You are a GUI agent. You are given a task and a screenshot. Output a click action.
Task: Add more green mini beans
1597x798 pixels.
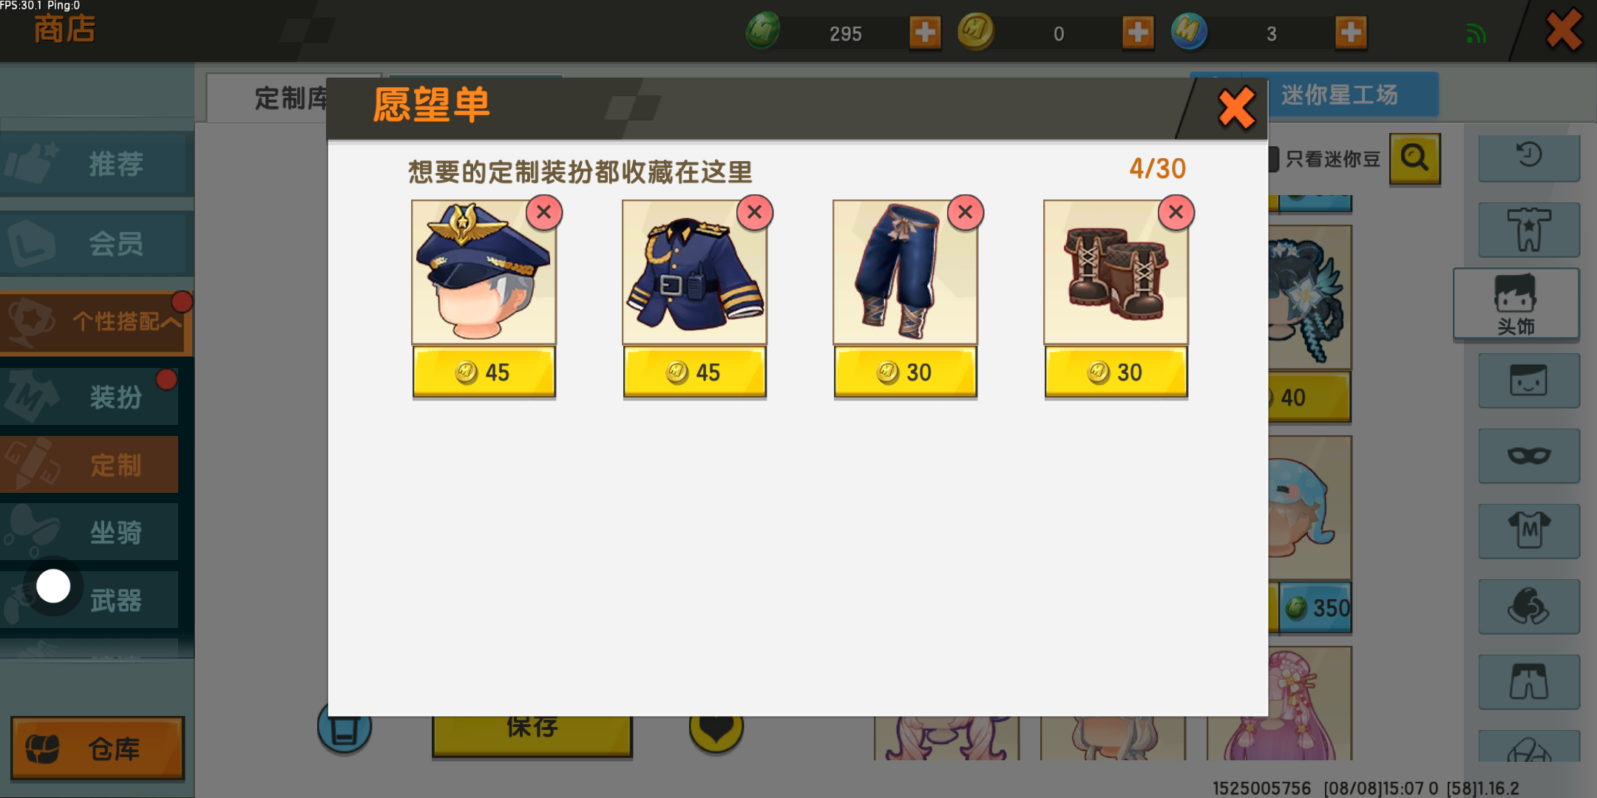coord(925,33)
